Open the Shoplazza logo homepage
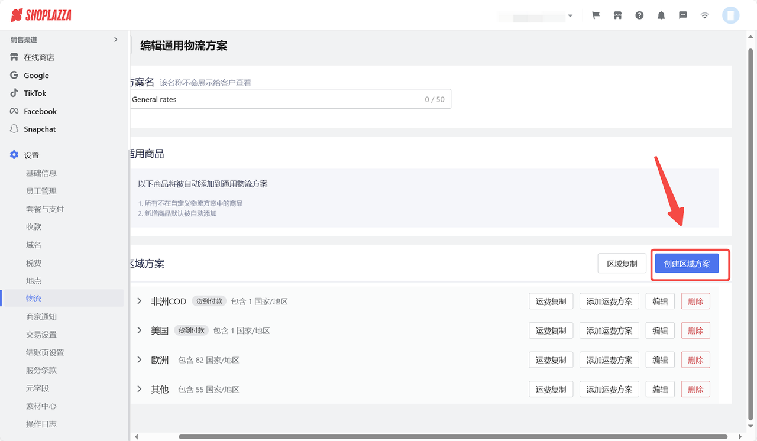The height and width of the screenshot is (441, 757). pyautogui.click(x=40, y=15)
